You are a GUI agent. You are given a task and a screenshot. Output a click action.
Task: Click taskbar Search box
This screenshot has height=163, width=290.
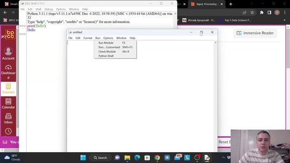click(x=100, y=158)
